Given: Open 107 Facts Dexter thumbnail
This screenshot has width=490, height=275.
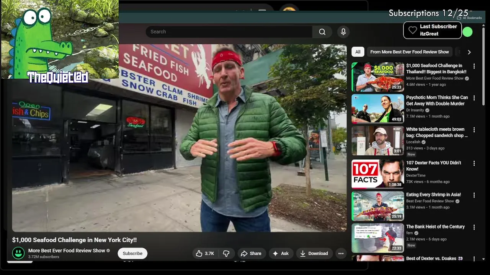Looking at the screenshot, I should coord(378,174).
